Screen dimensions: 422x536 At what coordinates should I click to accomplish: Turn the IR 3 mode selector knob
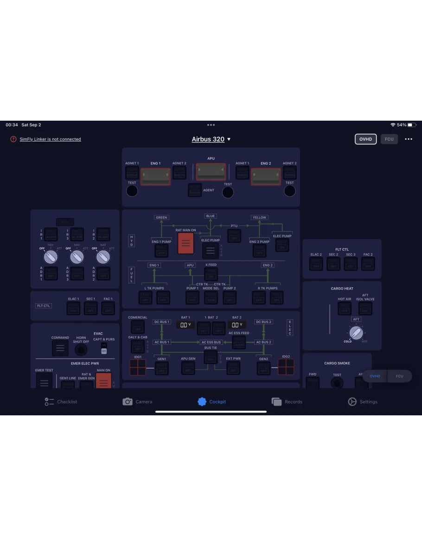pyautogui.click(x=77, y=257)
